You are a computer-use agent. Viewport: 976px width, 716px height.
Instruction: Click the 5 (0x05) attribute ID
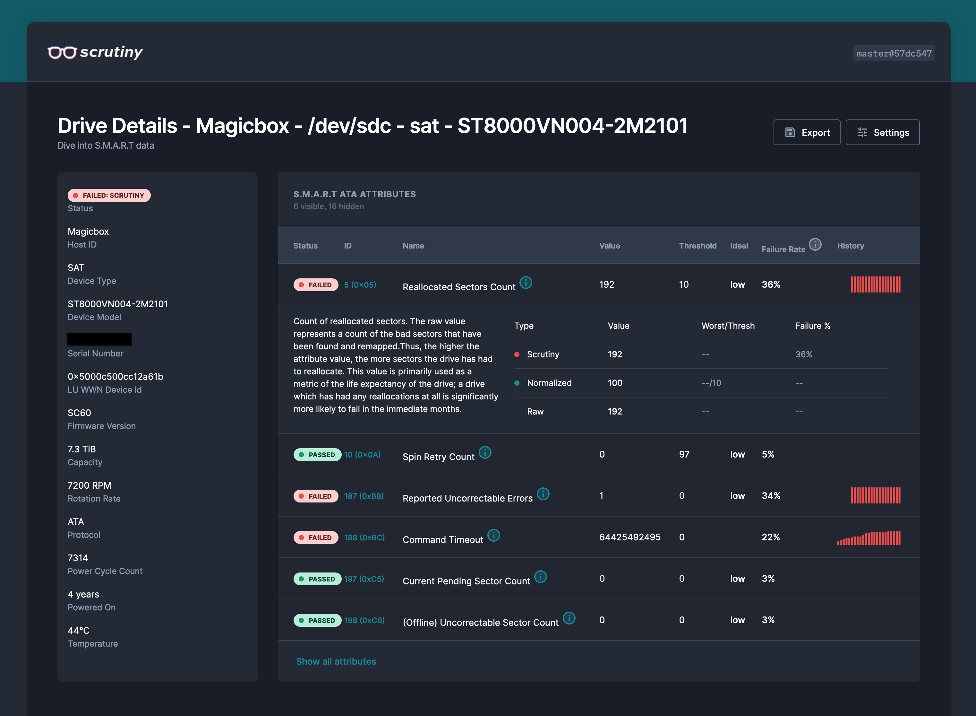click(360, 285)
